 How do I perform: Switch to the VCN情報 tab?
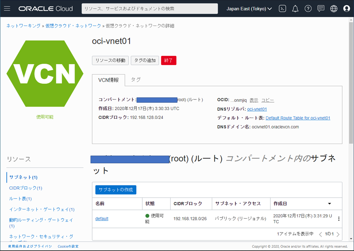pos(108,80)
